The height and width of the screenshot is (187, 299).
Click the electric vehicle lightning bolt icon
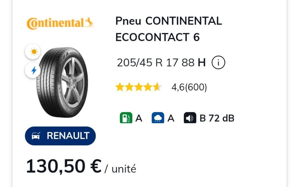[34, 71]
